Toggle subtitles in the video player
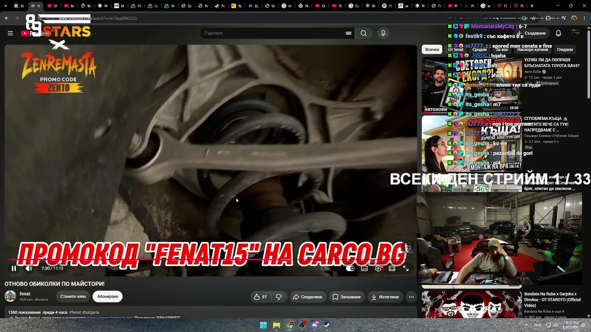 (364, 268)
